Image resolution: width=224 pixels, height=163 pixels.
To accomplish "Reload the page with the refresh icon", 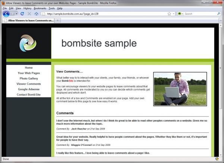I will [22, 14].
